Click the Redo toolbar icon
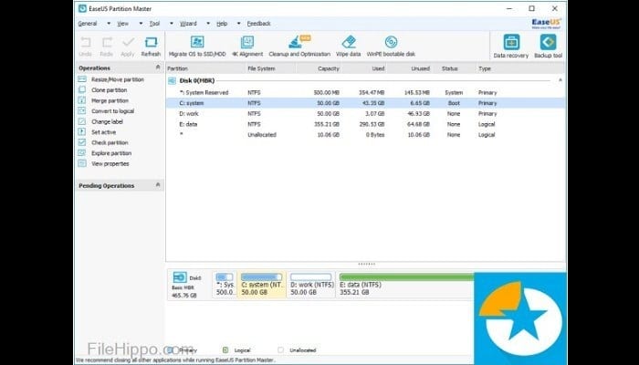 tap(107, 42)
